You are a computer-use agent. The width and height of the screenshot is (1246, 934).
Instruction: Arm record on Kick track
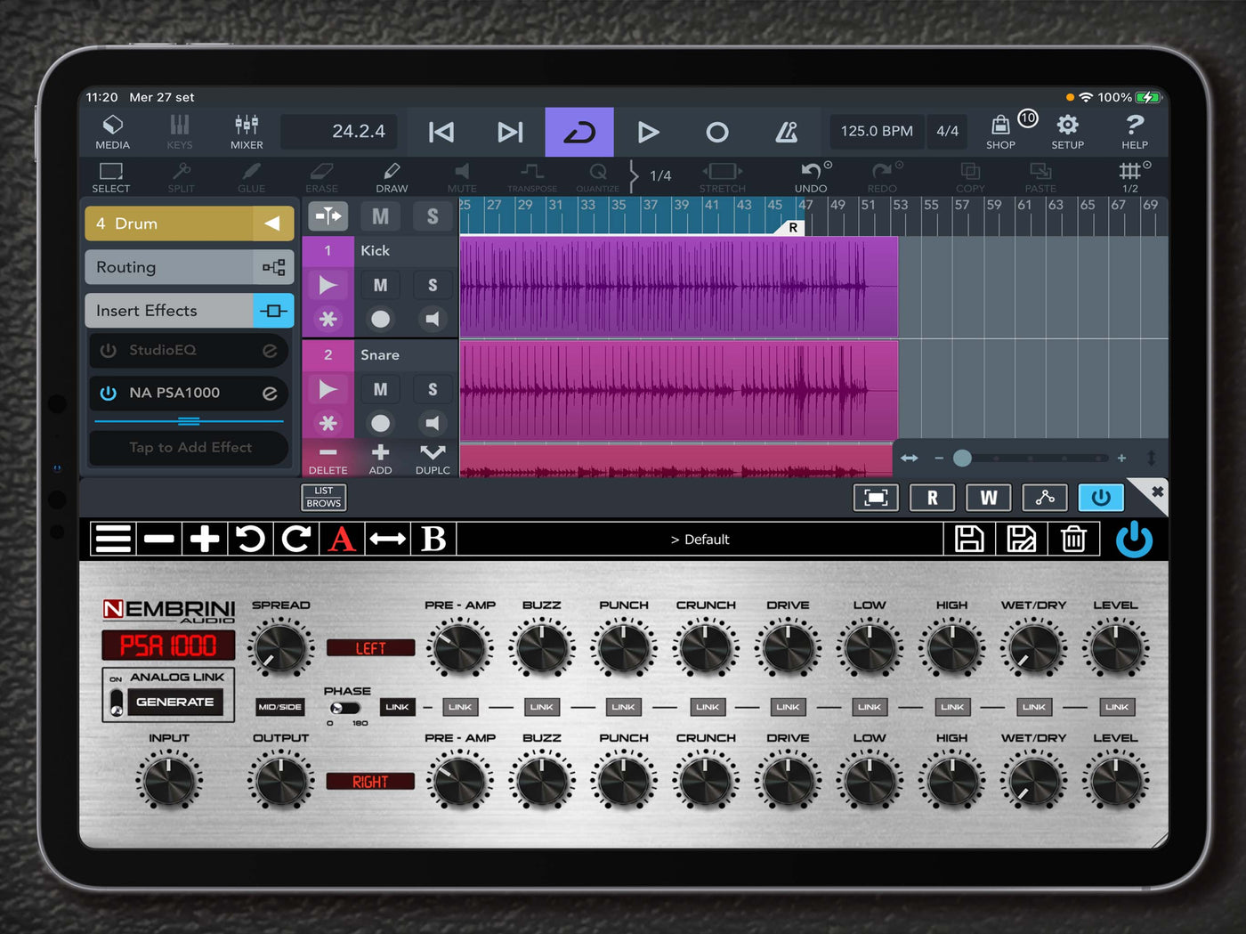click(380, 319)
